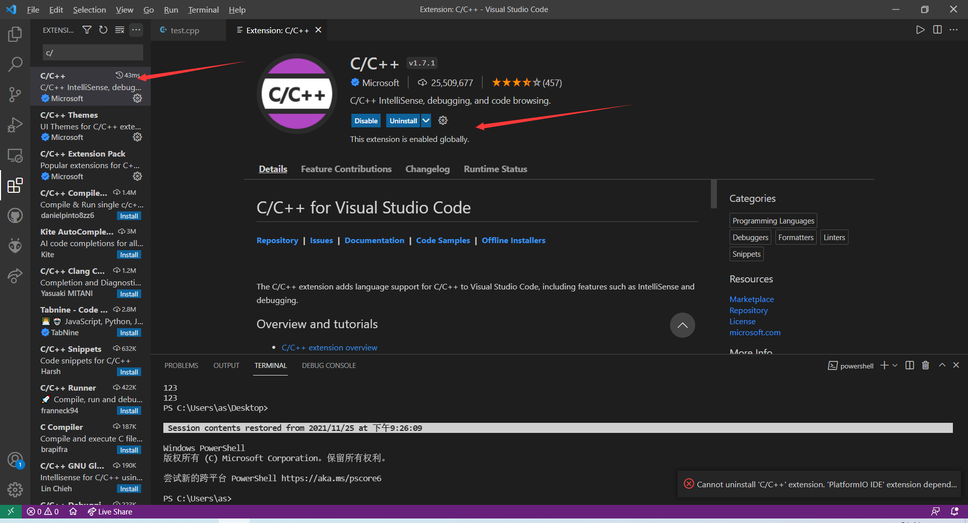Open the new terminal launch profile dropdown
968x523 pixels.
pos(895,365)
